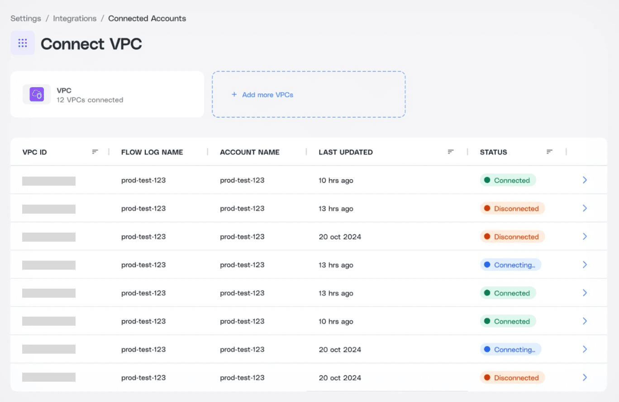
Task: Click the STATUS column header
Action: pos(494,152)
